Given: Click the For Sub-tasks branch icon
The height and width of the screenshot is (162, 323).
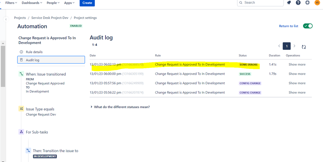Looking at the screenshot, I should pyautogui.click(x=21, y=132).
